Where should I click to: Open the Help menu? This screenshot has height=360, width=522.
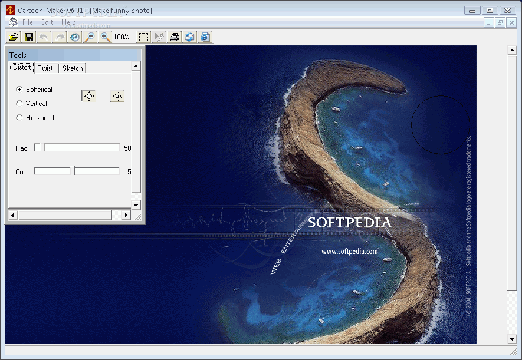pos(68,22)
